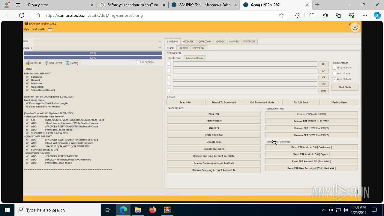
Task: Open browser essentials heart icon
Action: pyautogui.click(x=352, y=15)
